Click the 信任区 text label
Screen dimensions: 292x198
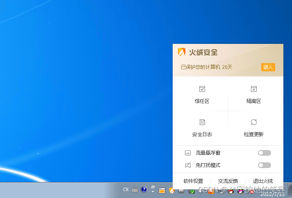[202, 101]
